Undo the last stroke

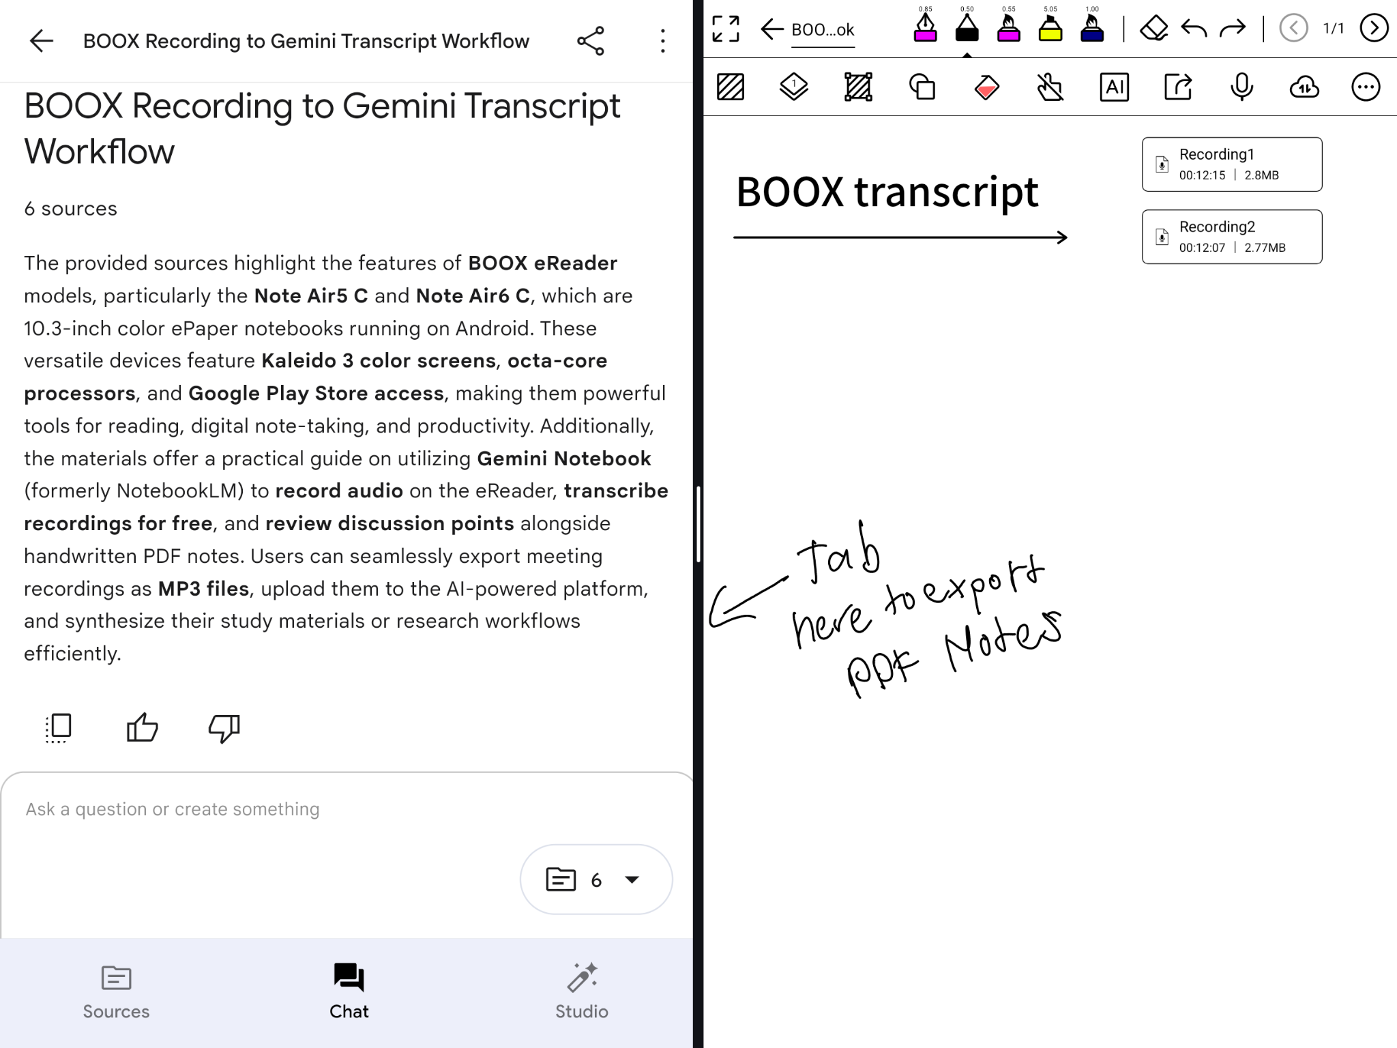pyautogui.click(x=1194, y=29)
